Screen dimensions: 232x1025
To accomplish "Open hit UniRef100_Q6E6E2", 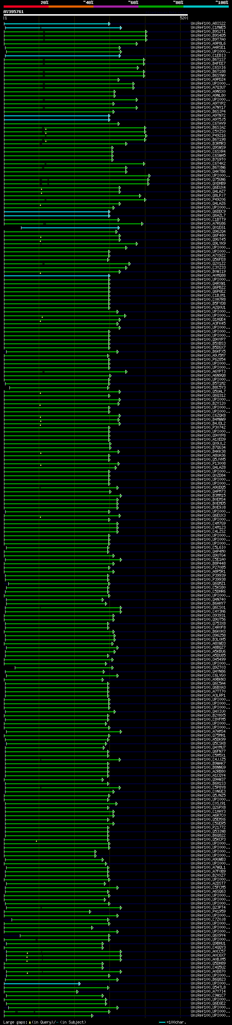I will [x=208, y=1003].
